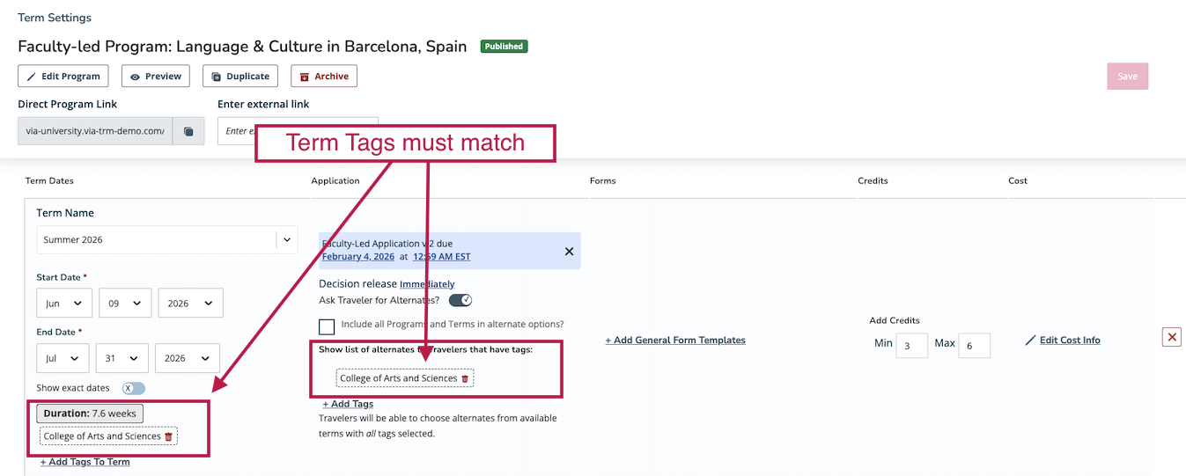This screenshot has width=1186, height=476.
Task: Click the Save button
Action: coord(1127,77)
